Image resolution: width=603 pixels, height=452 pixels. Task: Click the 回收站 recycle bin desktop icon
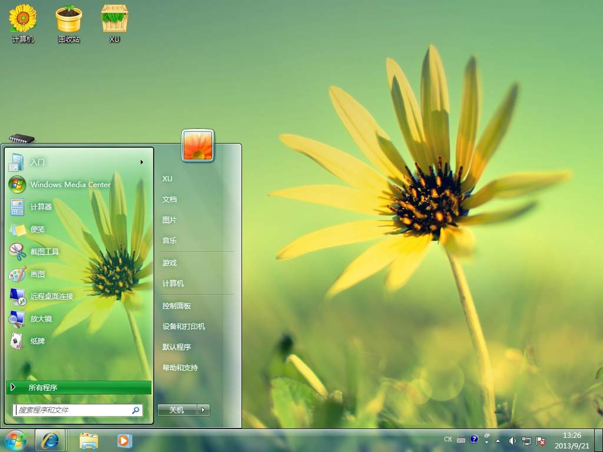(69, 24)
